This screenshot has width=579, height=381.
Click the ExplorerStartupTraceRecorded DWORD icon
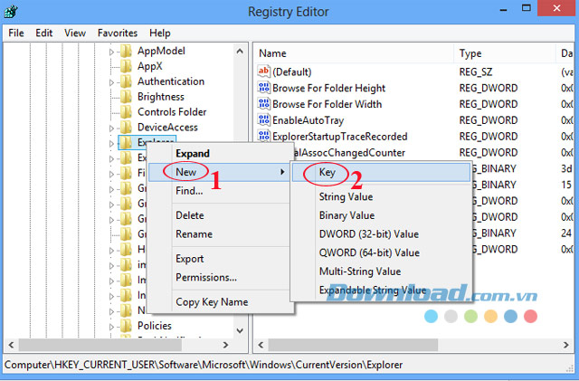tap(263, 137)
